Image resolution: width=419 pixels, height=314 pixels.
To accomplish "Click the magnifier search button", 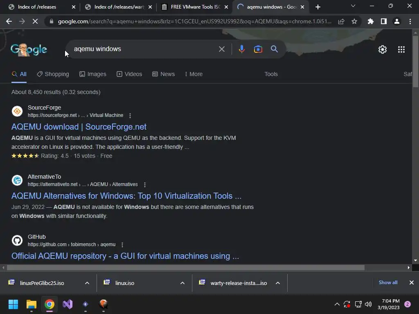I will tap(275, 49).
